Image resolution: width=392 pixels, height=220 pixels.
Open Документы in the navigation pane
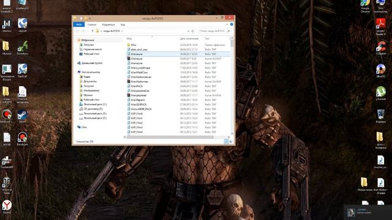pyautogui.click(x=90, y=81)
